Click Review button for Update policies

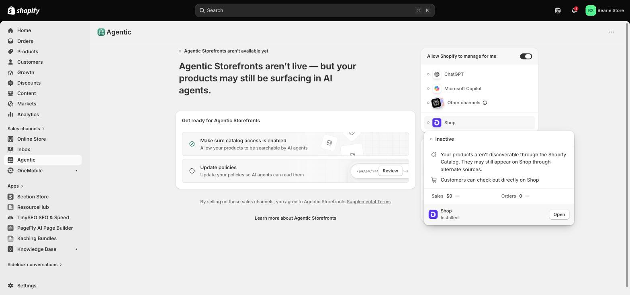pyautogui.click(x=390, y=171)
